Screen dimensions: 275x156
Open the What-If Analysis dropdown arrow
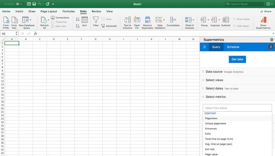pyautogui.click(x=194, y=20)
